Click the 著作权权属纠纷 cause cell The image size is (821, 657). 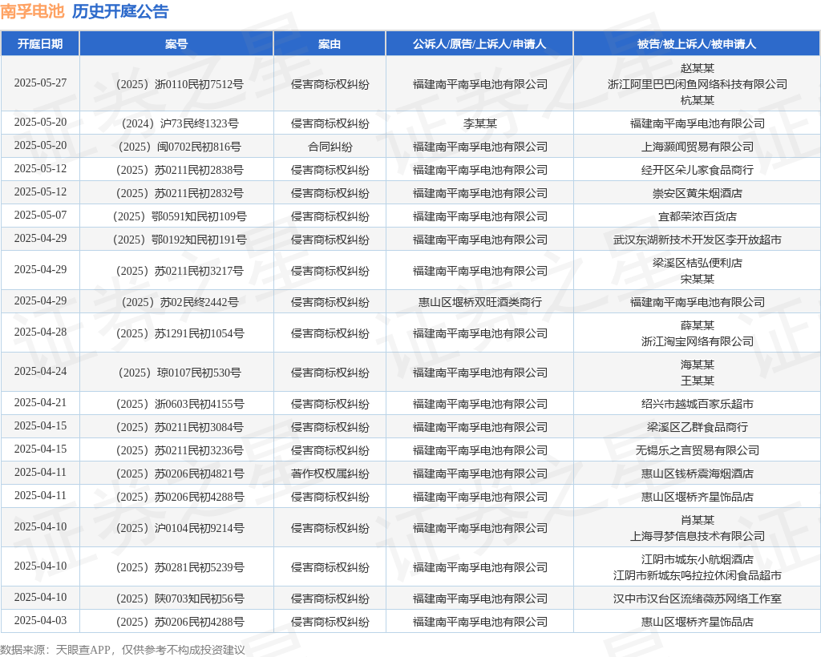[330, 474]
